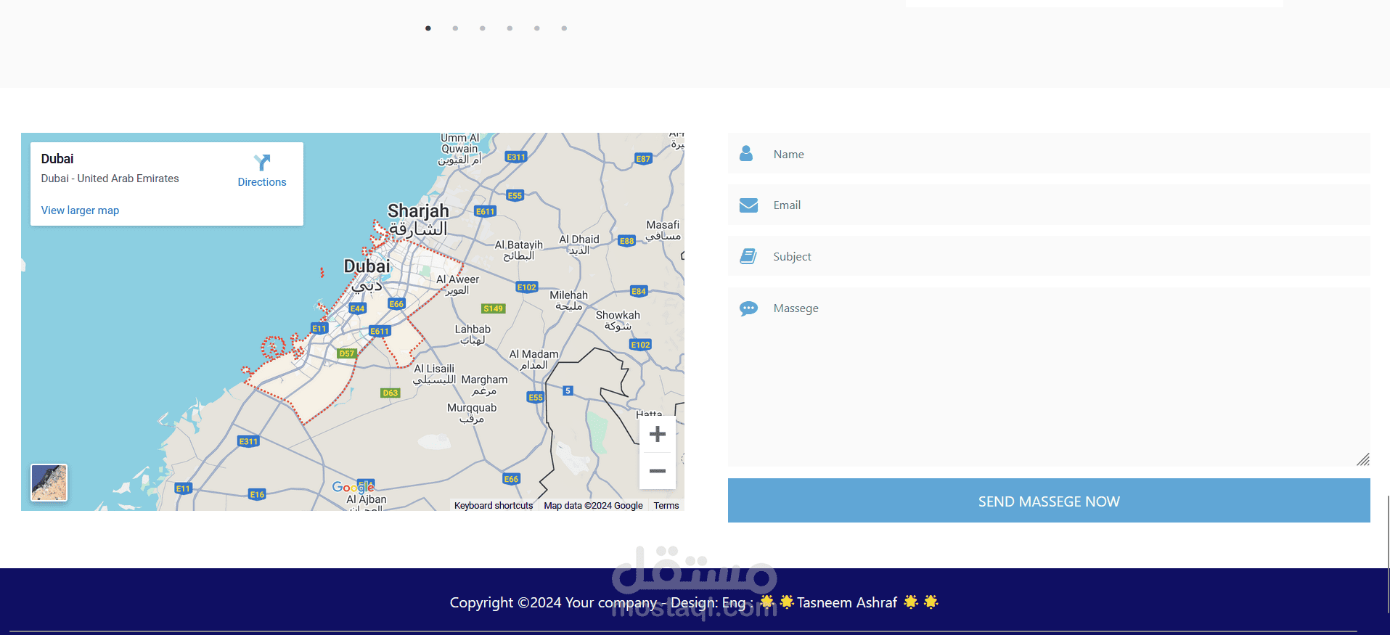Image resolution: width=1390 pixels, height=635 pixels.
Task: Click the chat bubble icon beside Massege
Action: (x=748, y=308)
